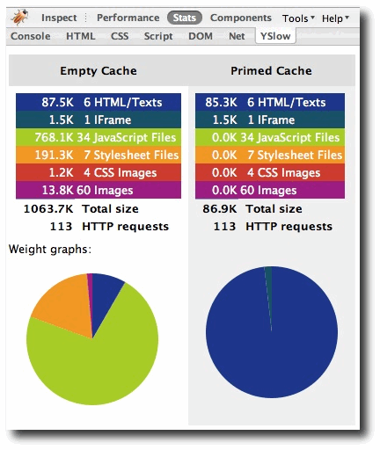Open the Tools dropdown menu

tap(298, 18)
